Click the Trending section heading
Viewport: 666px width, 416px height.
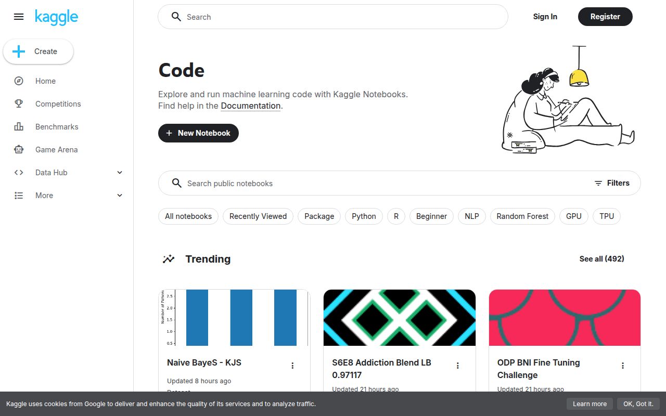tap(208, 259)
